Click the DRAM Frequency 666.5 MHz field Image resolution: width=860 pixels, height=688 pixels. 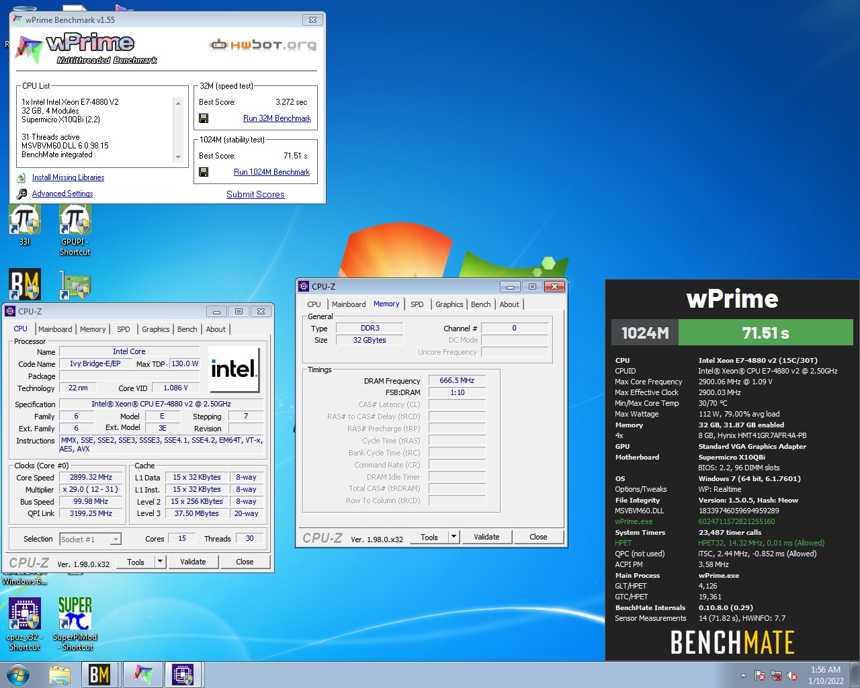pyautogui.click(x=457, y=380)
